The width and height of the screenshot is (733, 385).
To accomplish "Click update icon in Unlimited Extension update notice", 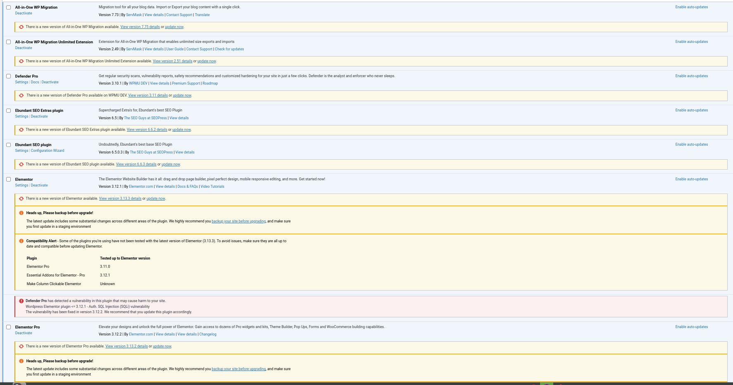I will (x=21, y=61).
